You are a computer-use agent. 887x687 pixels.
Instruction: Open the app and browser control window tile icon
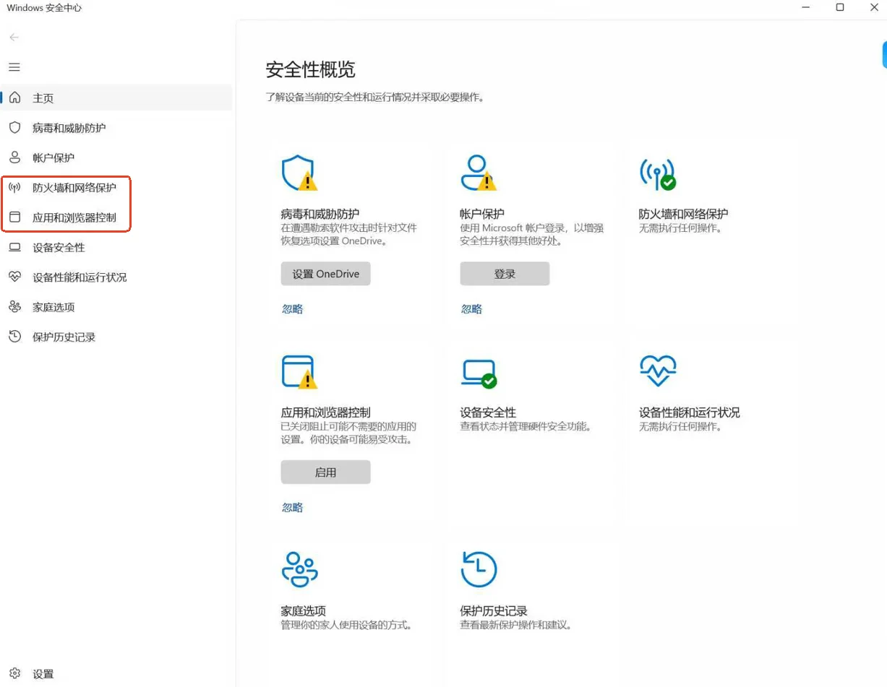(298, 371)
